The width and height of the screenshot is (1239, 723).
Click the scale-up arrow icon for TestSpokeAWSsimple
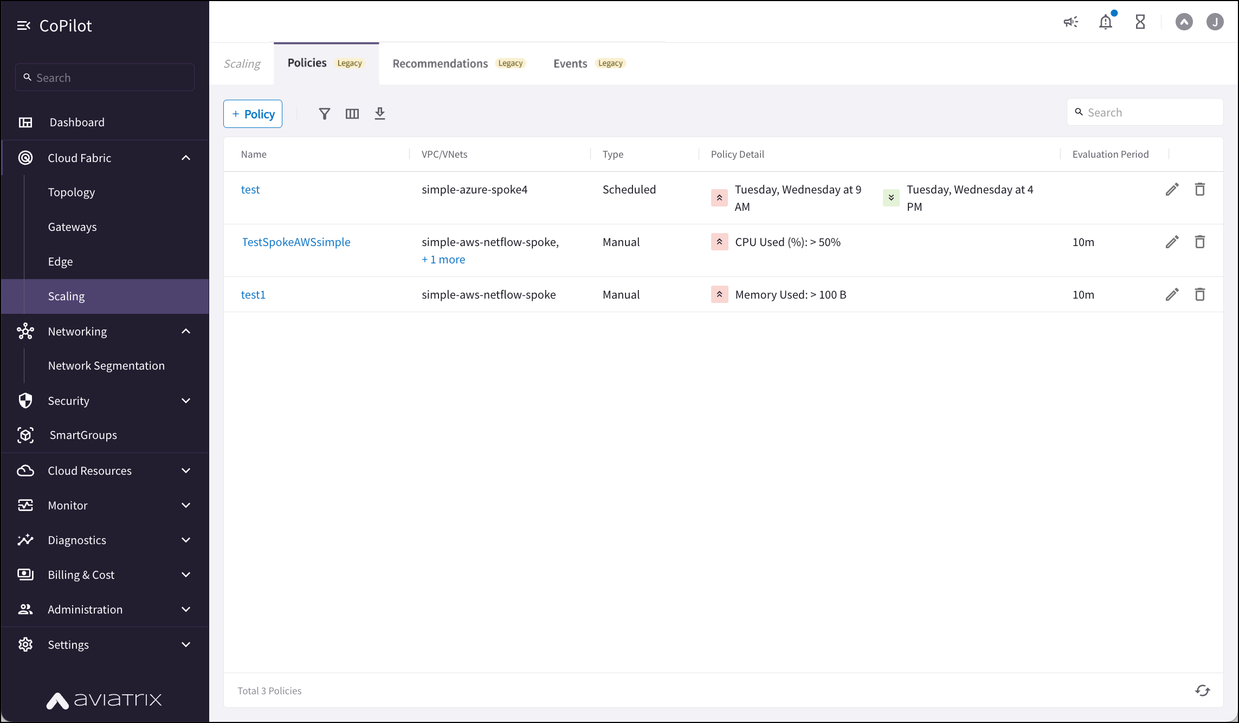coord(718,242)
